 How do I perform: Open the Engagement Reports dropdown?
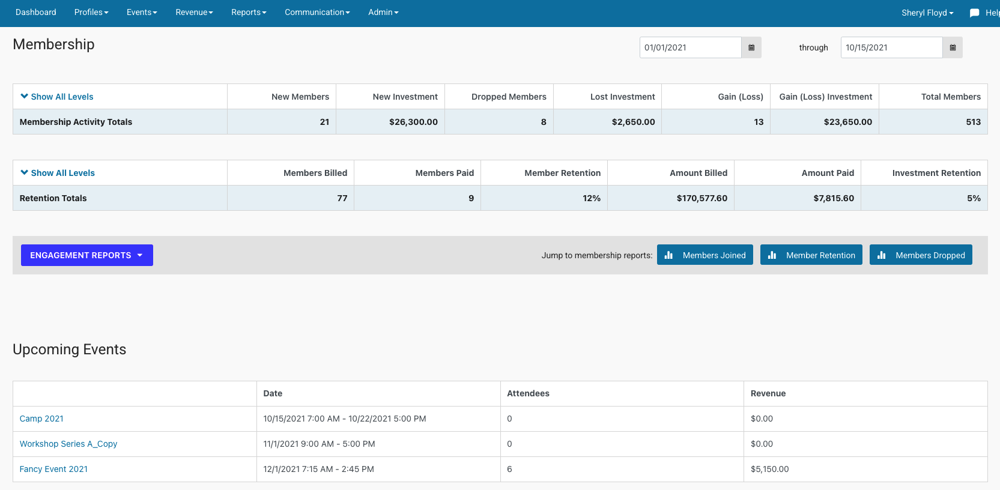(86, 255)
